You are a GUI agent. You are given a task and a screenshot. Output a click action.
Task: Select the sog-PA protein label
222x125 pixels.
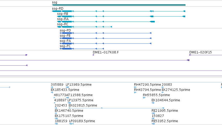[65, 41]
